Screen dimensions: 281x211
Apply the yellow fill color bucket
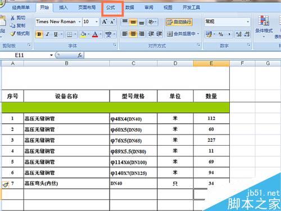[83, 34]
